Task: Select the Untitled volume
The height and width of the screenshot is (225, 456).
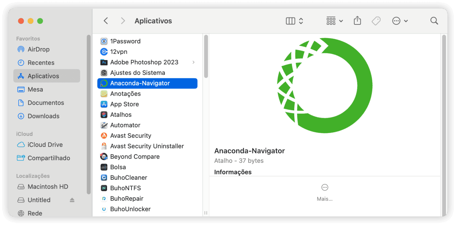Action: point(47,200)
